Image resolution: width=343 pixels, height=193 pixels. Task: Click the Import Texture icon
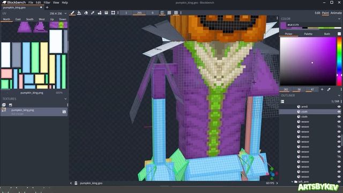pos(4,105)
